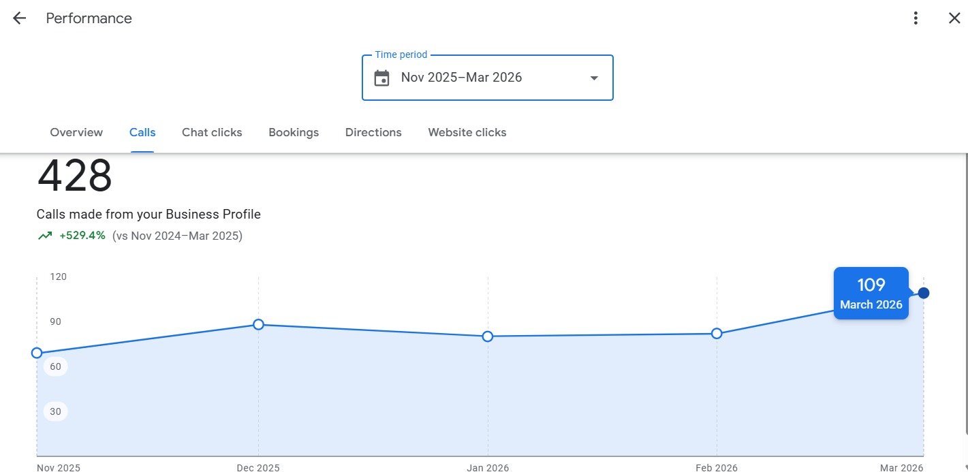
Task: Click the green trending-up arrow icon
Action: tap(45, 236)
